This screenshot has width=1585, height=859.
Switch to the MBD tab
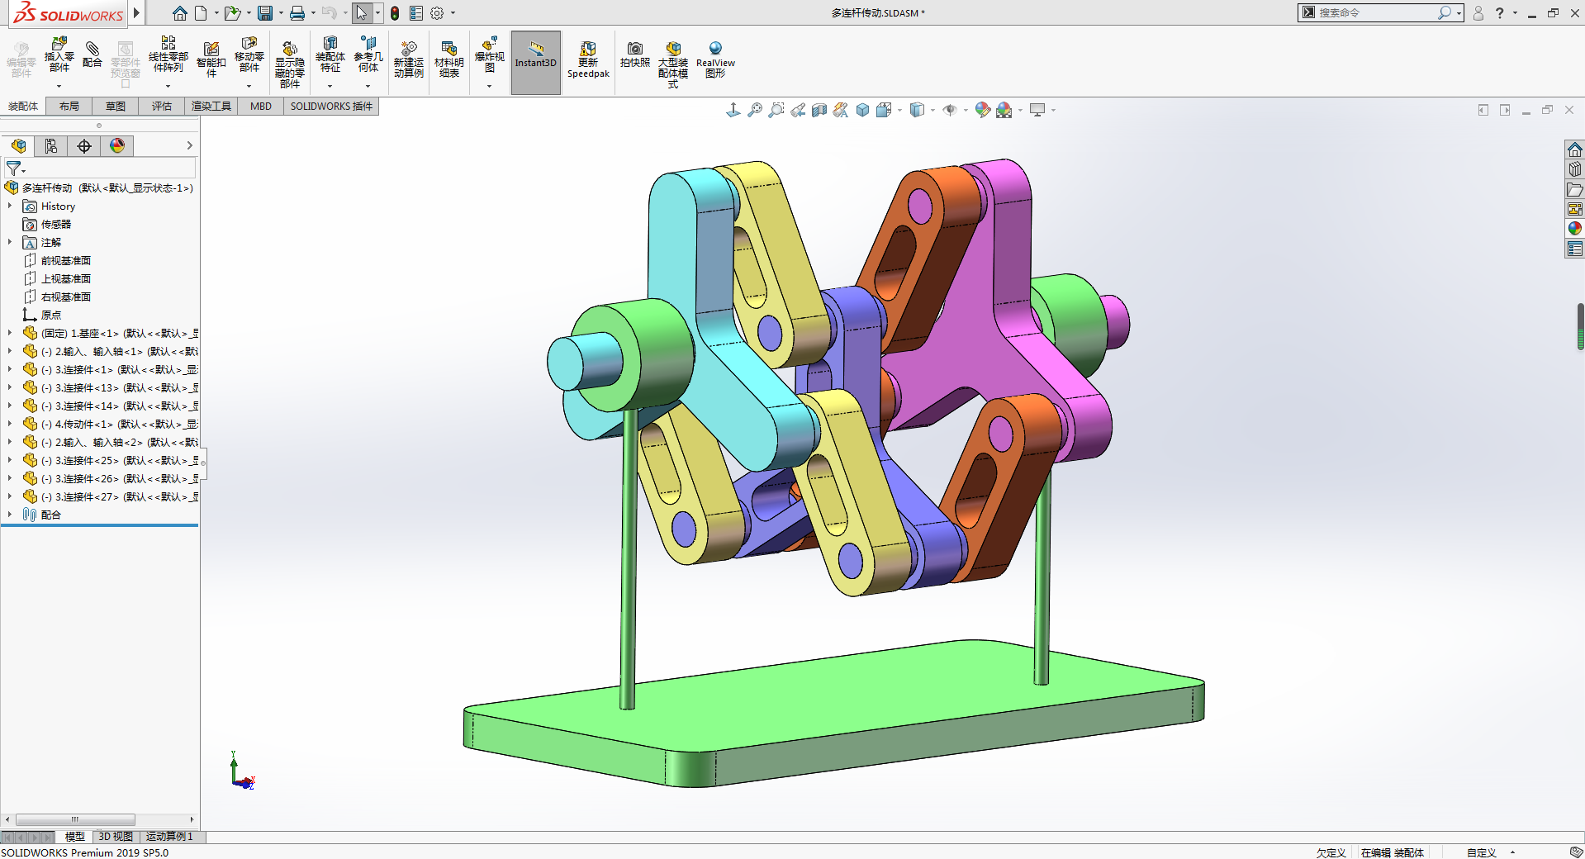tap(261, 107)
